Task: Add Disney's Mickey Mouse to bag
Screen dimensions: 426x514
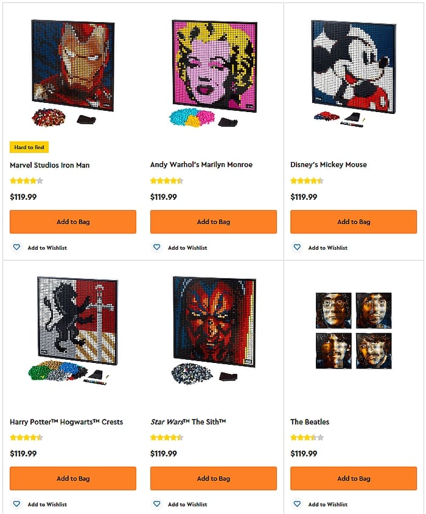Action: 354,222
